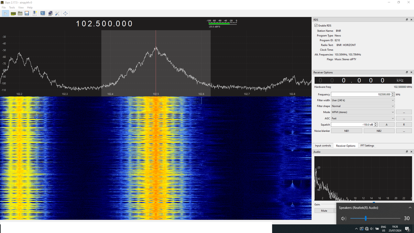Open the Mode dropdown showing WFM (stereo)

pyautogui.click(x=363, y=112)
